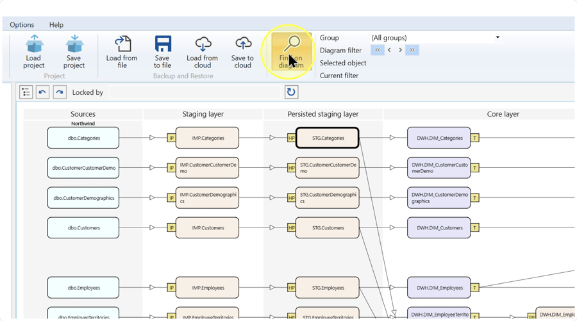
Task: Click Persisted staging layer column header
Action: (x=323, y=114)
